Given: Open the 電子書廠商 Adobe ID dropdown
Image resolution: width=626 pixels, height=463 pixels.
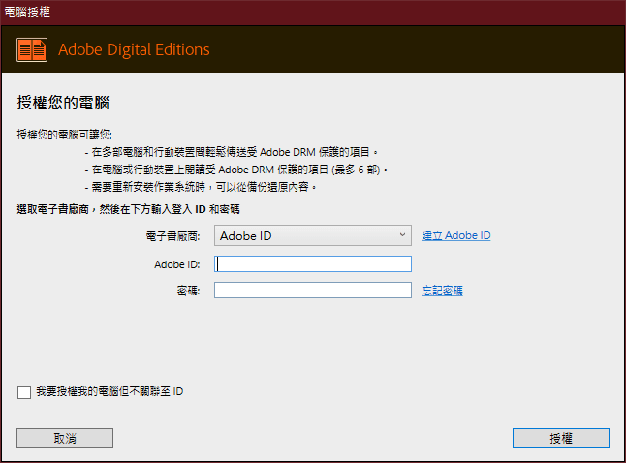Looking at the screenshot, I should (313, 235).
